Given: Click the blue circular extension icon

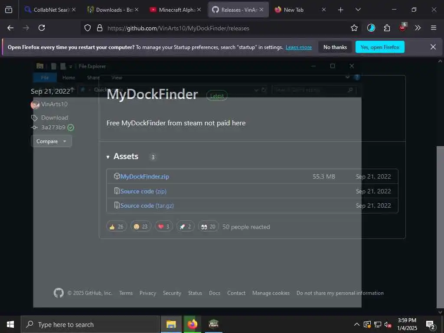Looking at the screenshot, I should [x=371, y=28].
